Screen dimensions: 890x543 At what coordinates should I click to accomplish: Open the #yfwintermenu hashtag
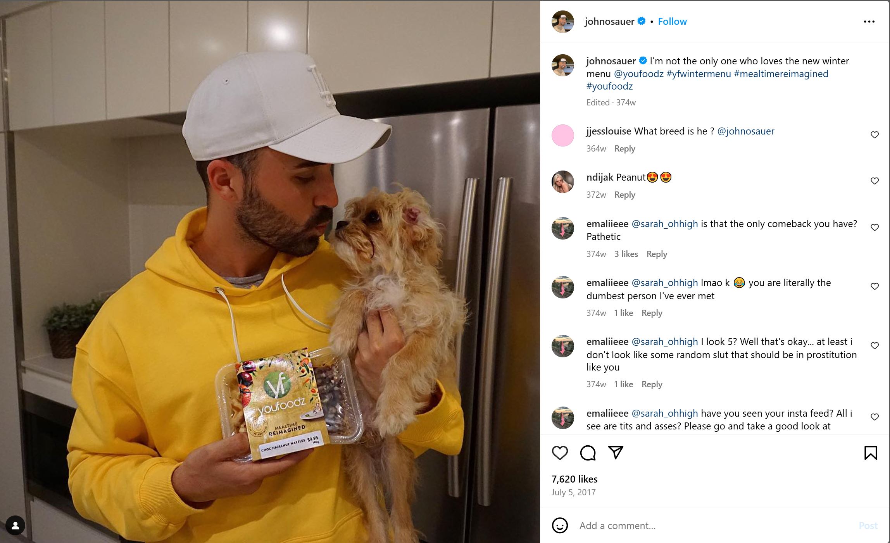tap(699, 74)
